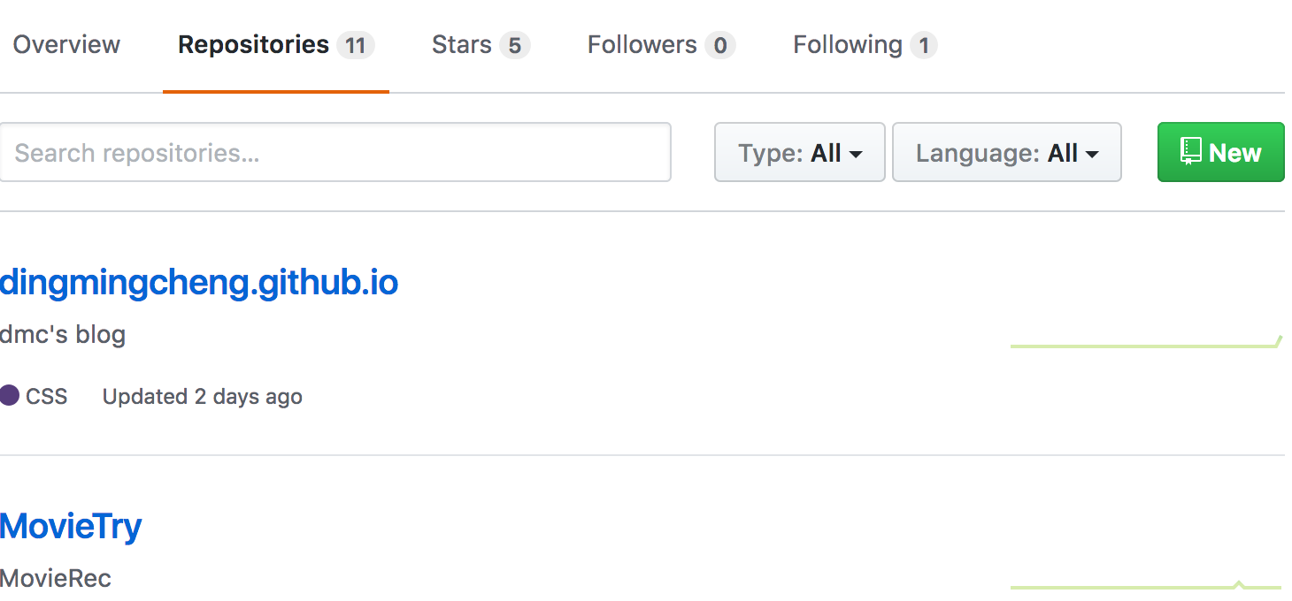Focus the Search repositories input field
The image size is (1292, 601).
point(335,152)
